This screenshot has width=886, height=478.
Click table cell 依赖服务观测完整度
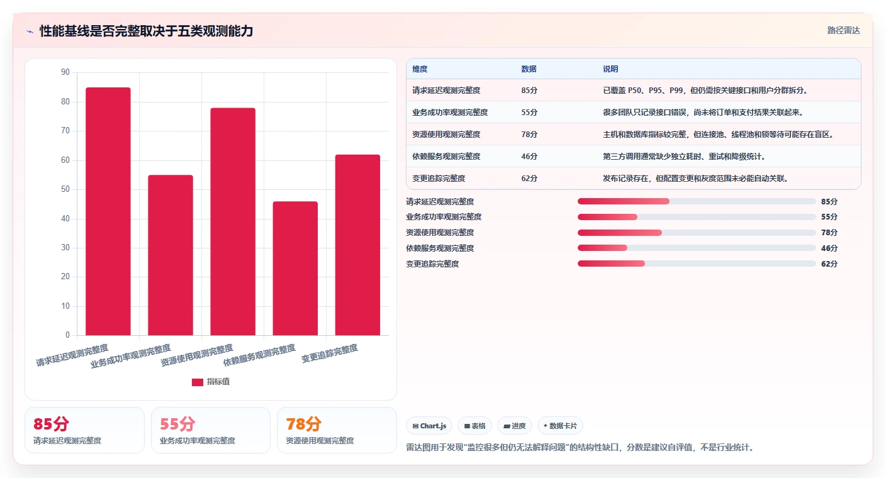[x=446, y=157]
